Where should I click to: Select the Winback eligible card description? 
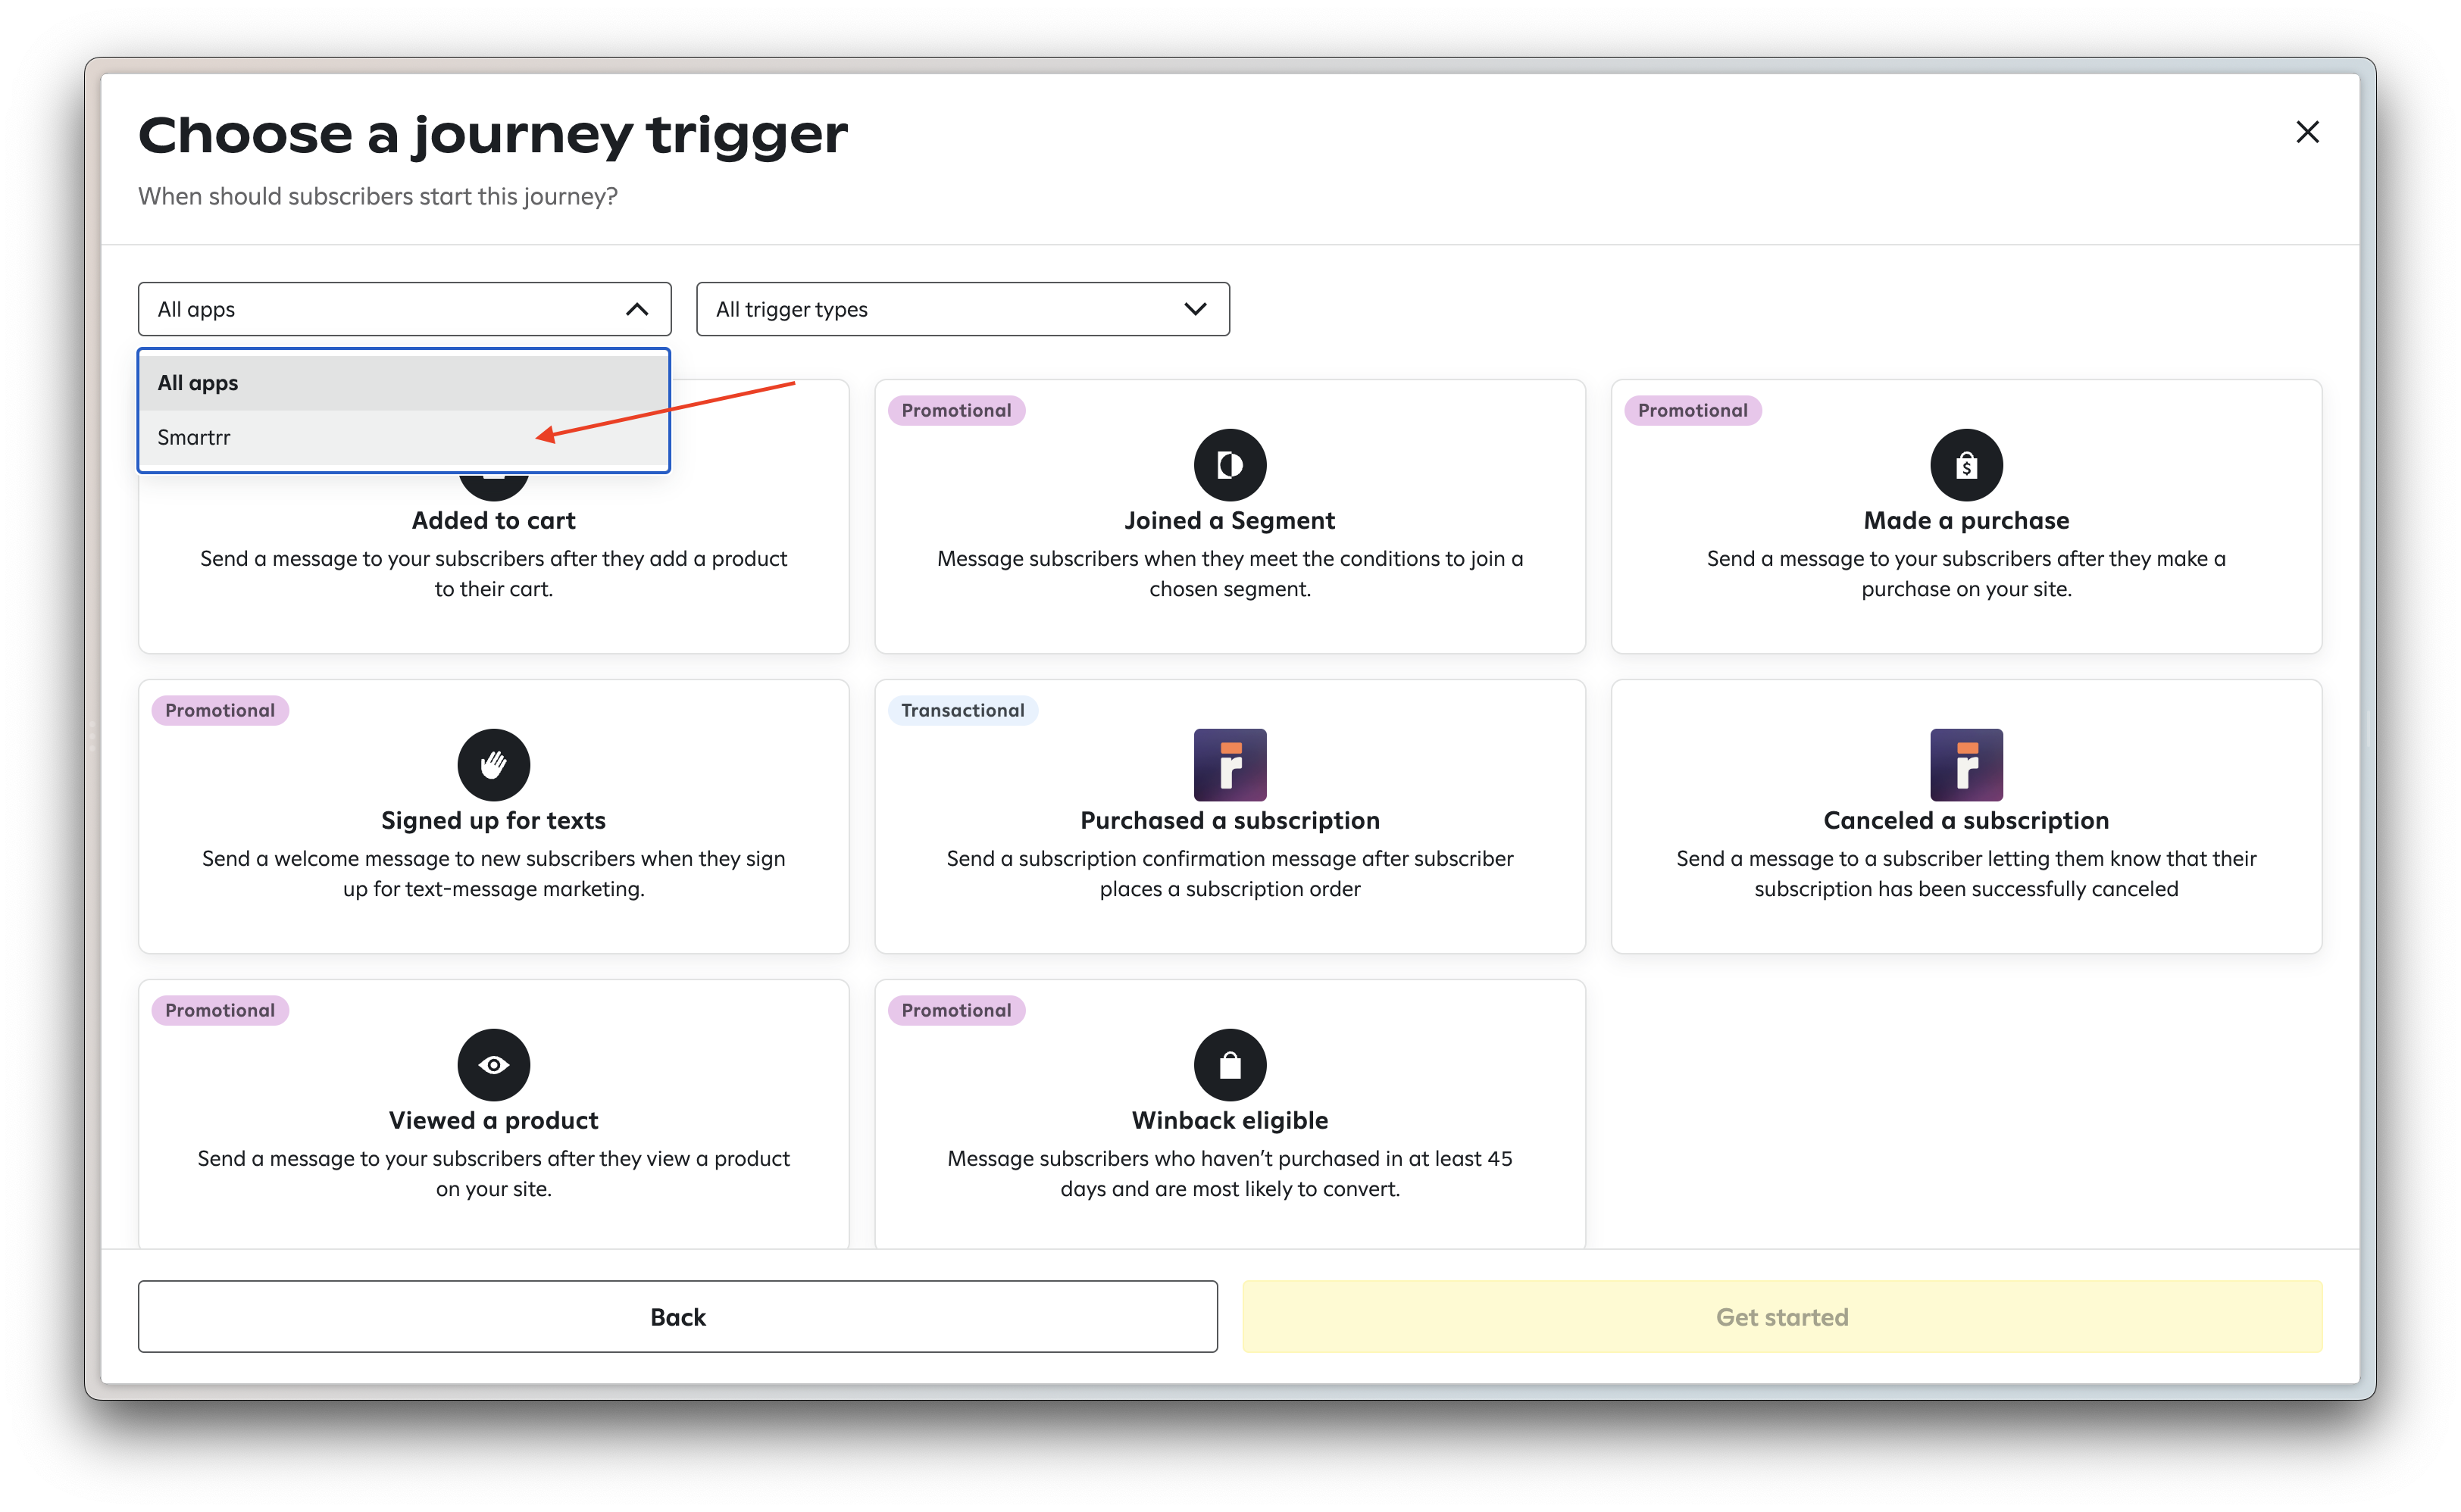tap(1229, 1173)
